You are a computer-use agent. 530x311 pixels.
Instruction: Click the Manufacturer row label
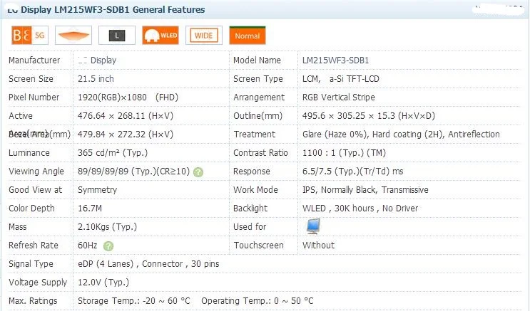34,60
